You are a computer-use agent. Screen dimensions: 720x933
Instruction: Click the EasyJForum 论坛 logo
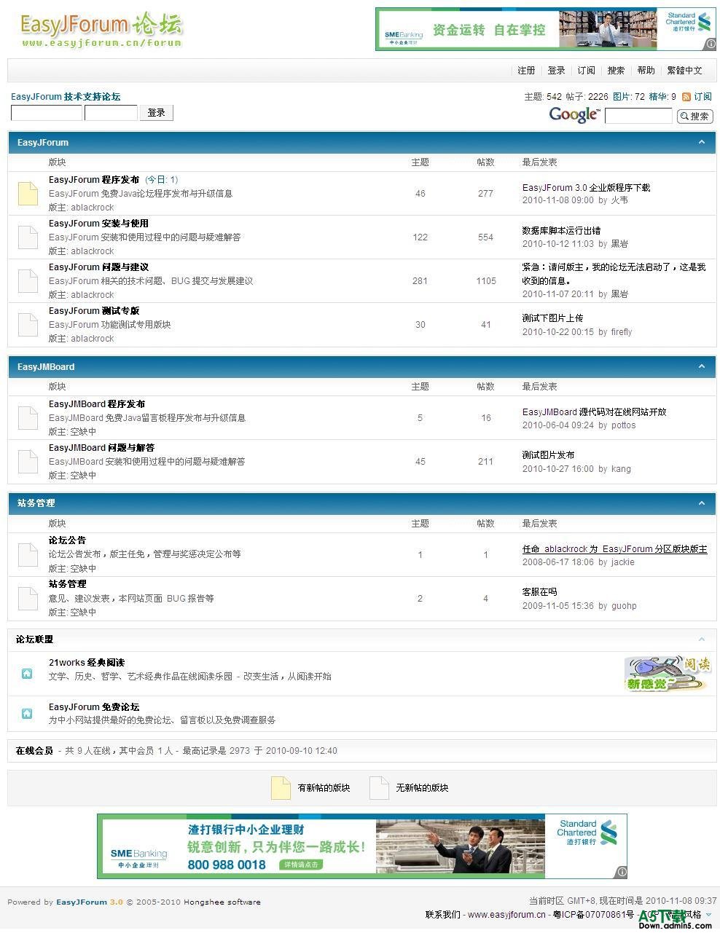(x=101, y=30)
